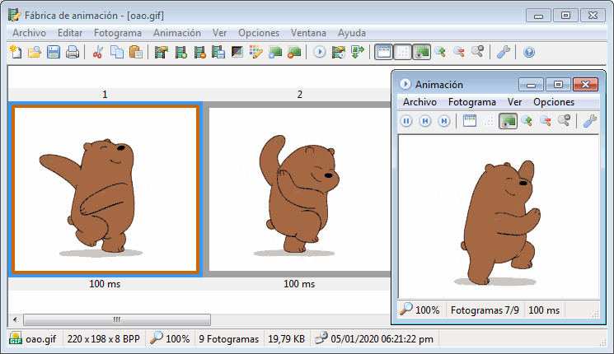Screen dimensions: 614x354
Task: Click the Print icon
Action: coord(73,52)
